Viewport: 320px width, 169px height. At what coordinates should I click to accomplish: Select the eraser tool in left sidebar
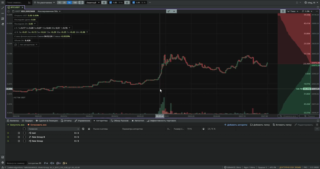tap(2, 24)
